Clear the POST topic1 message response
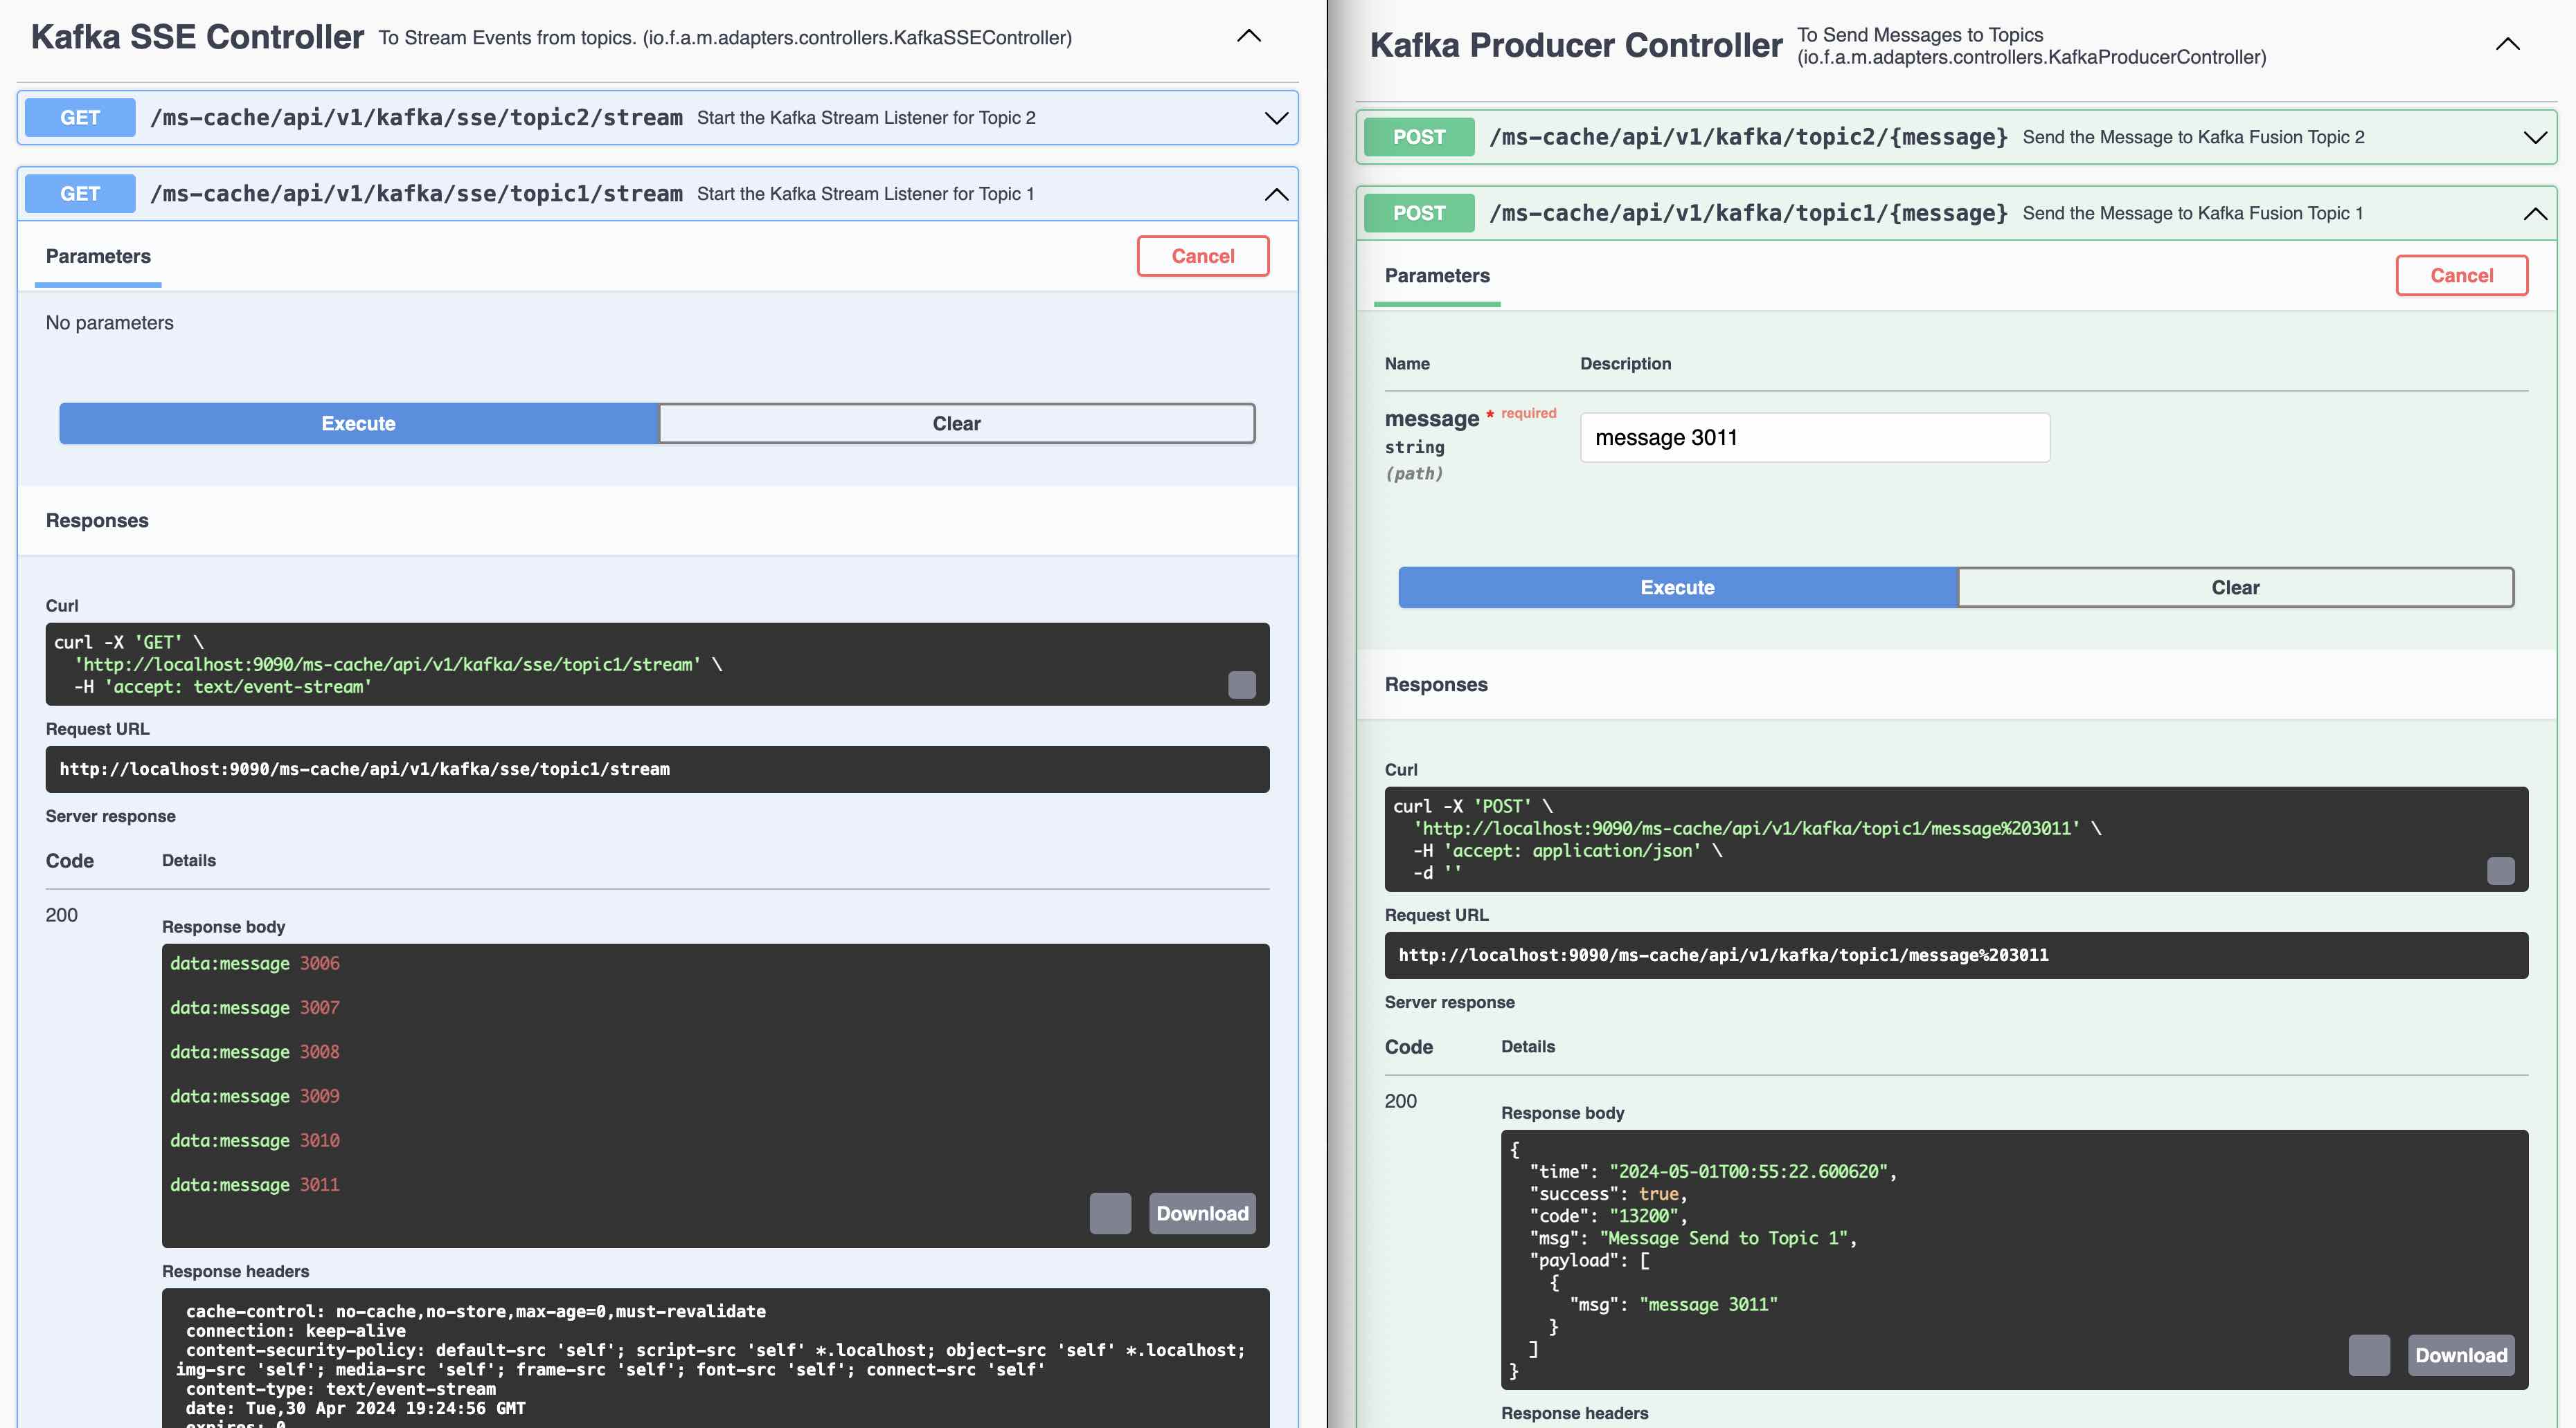Screen dimensions: 2576x1428 click(2235, 587)
